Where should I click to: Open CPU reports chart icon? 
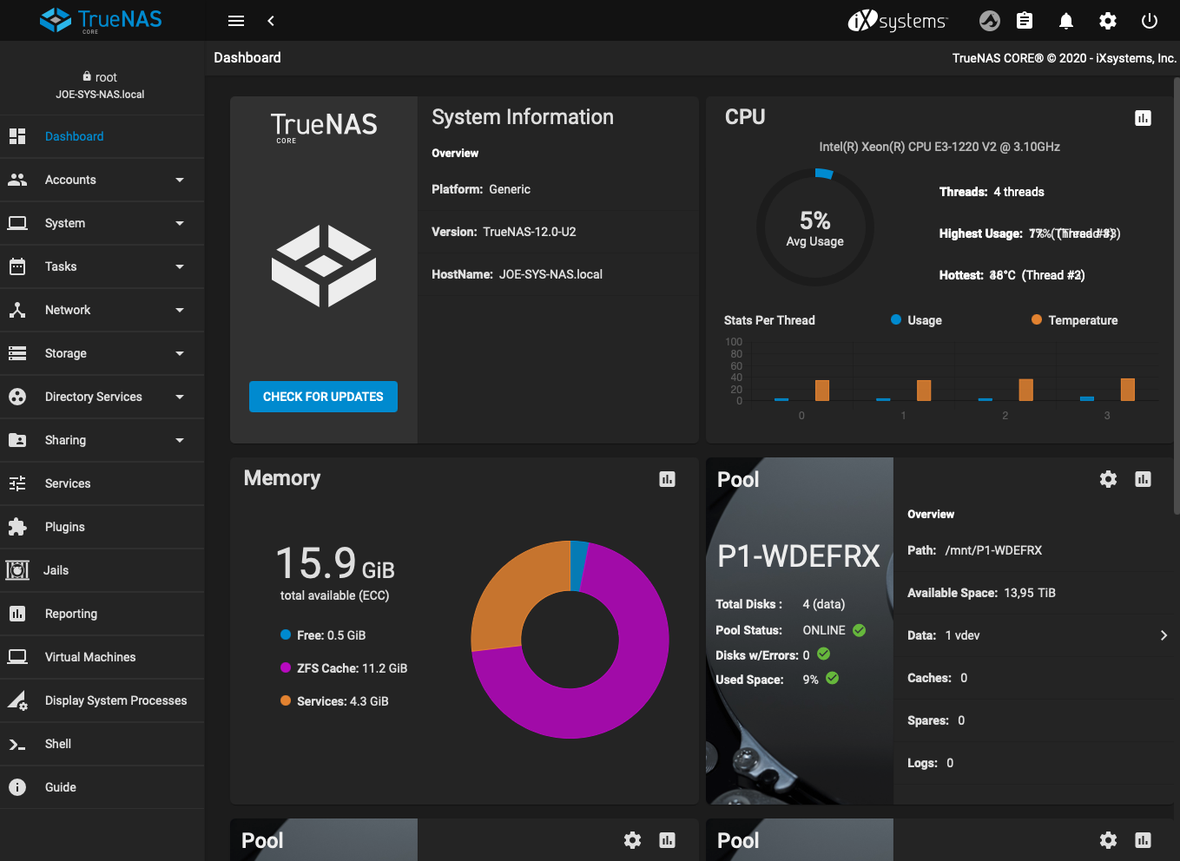[1143, 118]
